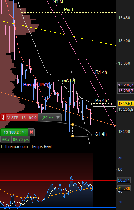Viewport: 134px width, 210px height.
Task: Click the 70 level on indicator axis
Action: click(120, 158)
